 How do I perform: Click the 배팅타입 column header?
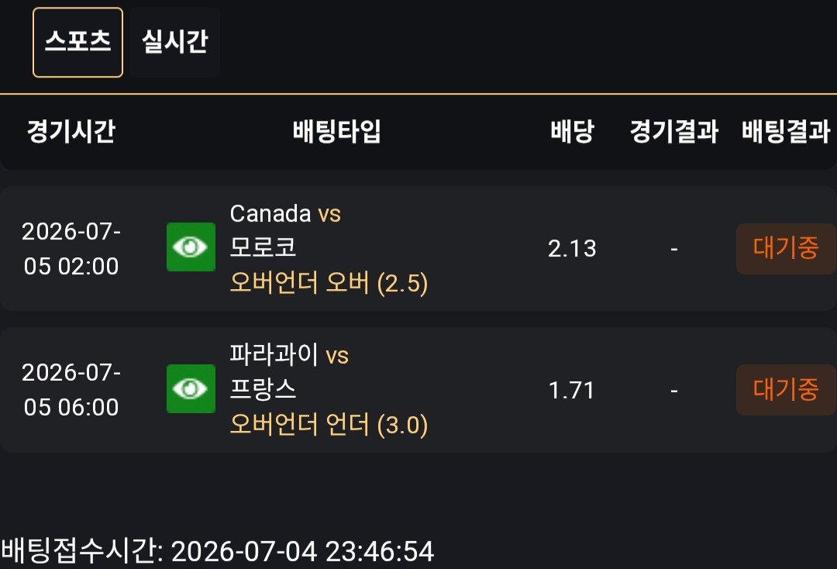pyautogui.click(x=337, y=131)
